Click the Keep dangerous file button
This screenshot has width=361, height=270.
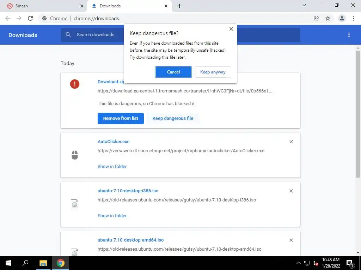pyautogui.click(x=173, y=118)
